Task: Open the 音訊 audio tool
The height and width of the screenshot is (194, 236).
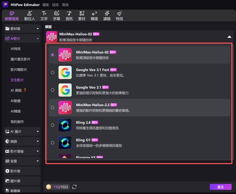Action: 69,16
